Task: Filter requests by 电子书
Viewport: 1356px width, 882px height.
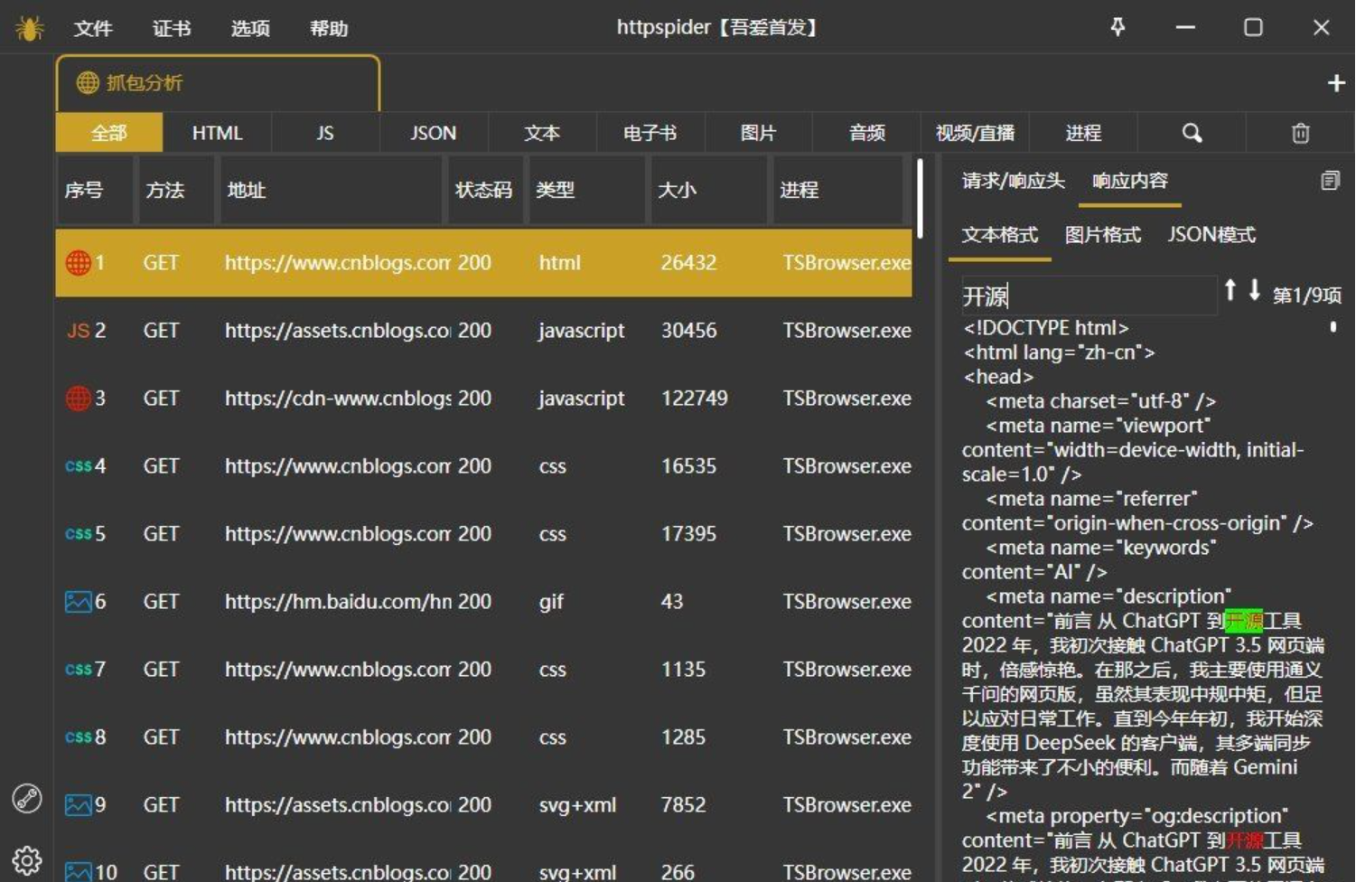Action: point(650,133)
